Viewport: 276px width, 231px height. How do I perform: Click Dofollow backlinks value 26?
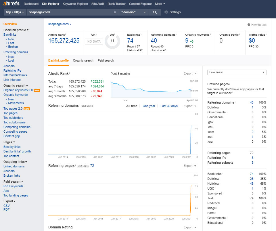[x=252, y=179]
